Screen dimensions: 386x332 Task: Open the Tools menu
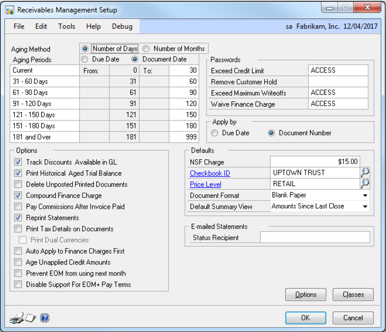point(67,26)
